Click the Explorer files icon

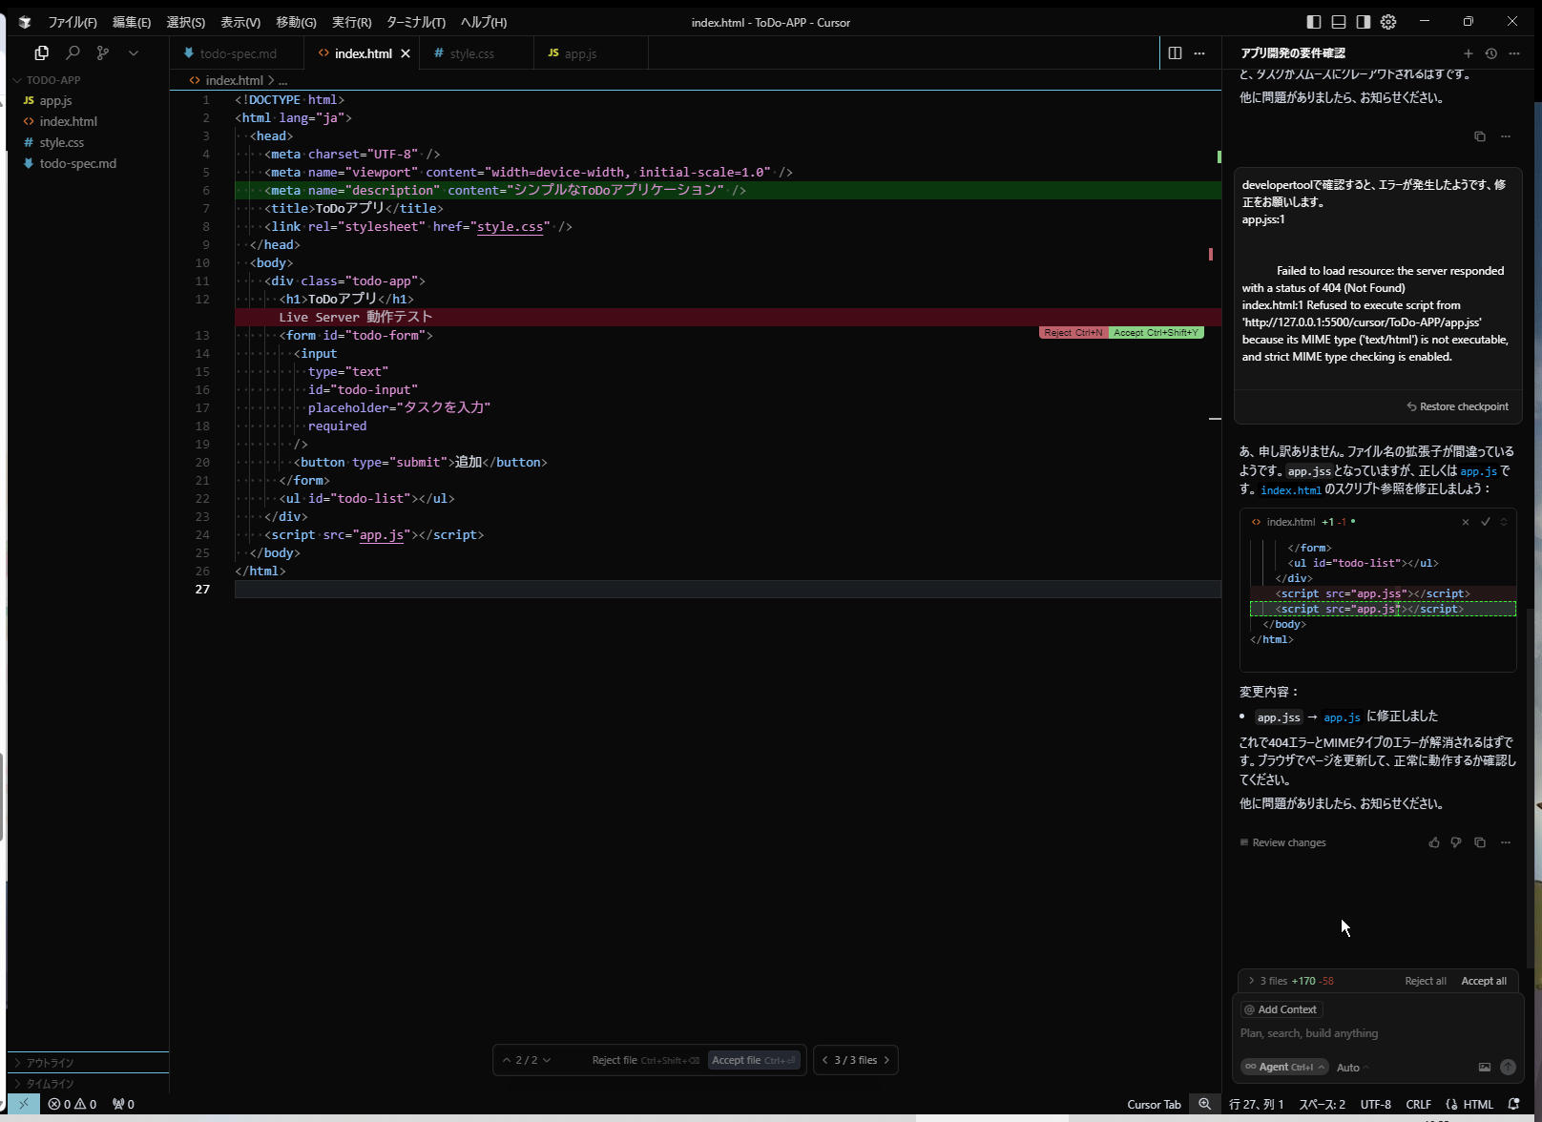pyautogui.click(x=42, y=53)
